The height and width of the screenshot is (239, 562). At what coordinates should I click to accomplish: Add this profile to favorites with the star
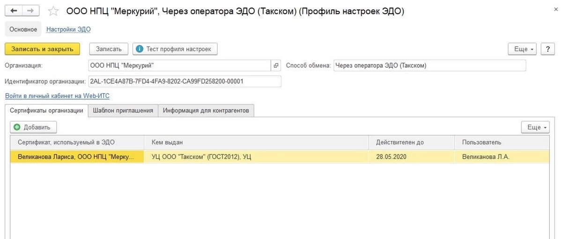click(53, 11)
